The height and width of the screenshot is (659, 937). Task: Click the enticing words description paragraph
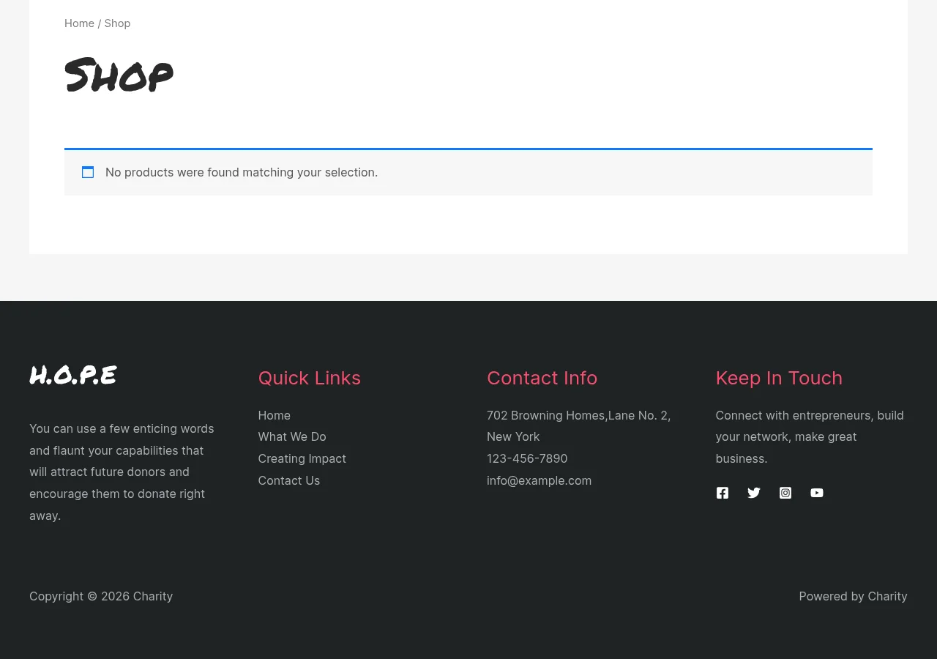[x=122, y=472]
